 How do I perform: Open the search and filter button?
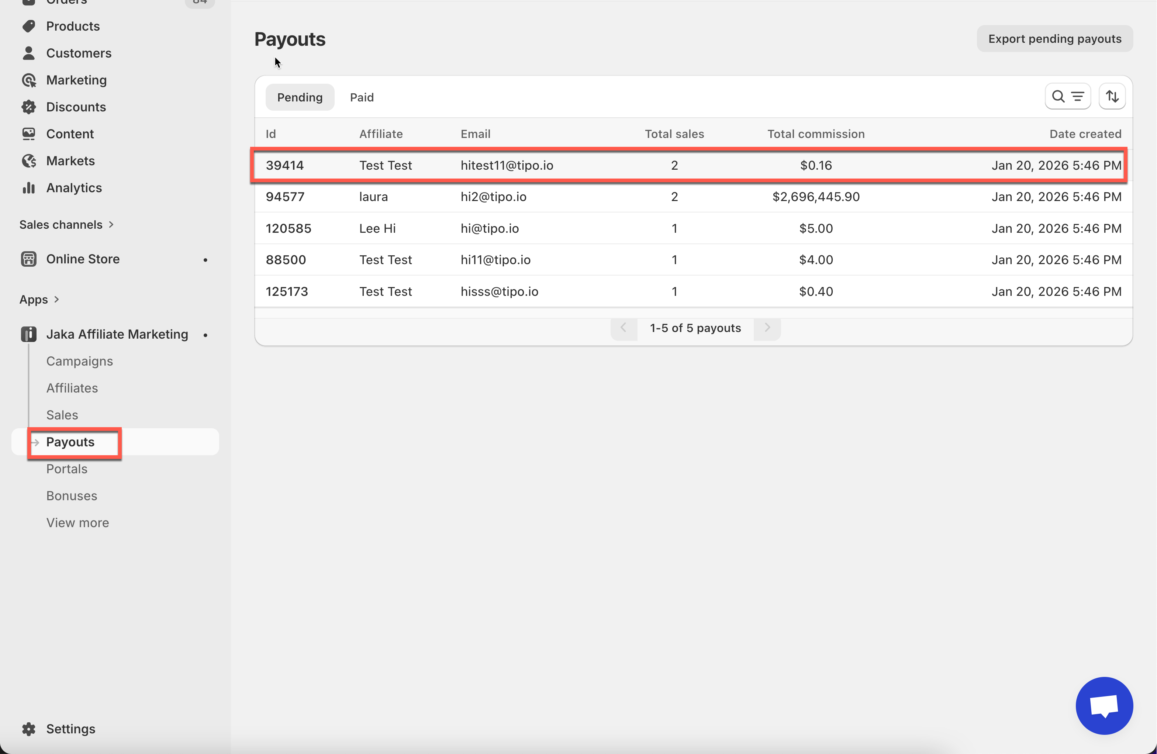pos(1067,97)
